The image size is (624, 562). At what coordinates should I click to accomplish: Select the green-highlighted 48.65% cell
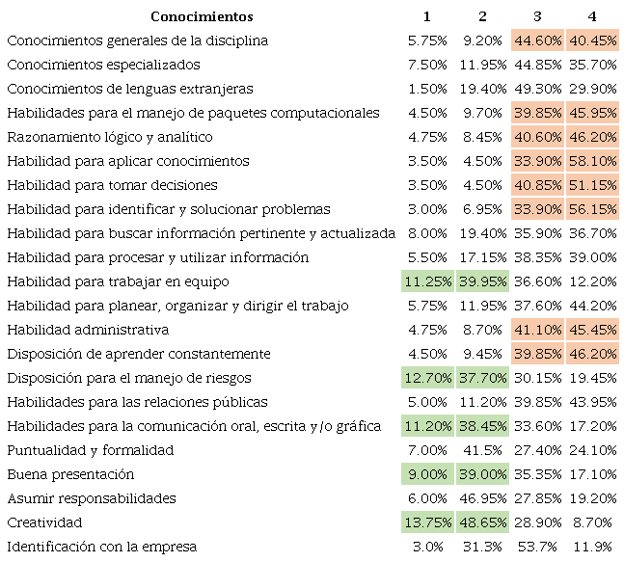click(x=482, y=522)
